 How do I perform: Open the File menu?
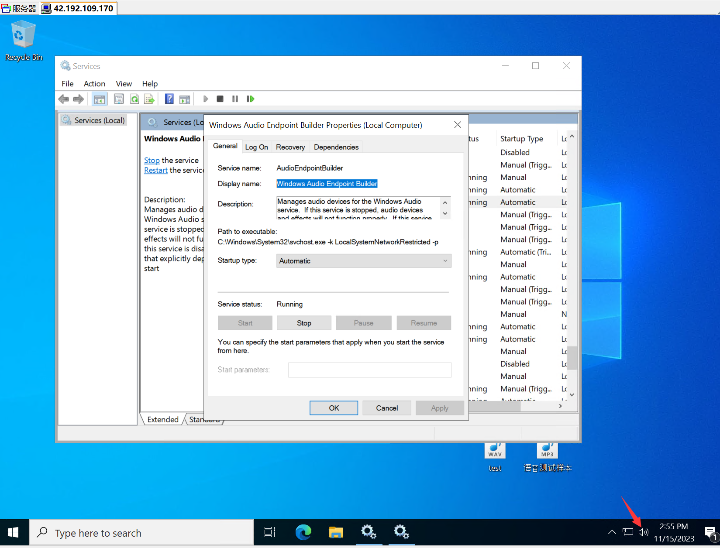click(68, 84)
